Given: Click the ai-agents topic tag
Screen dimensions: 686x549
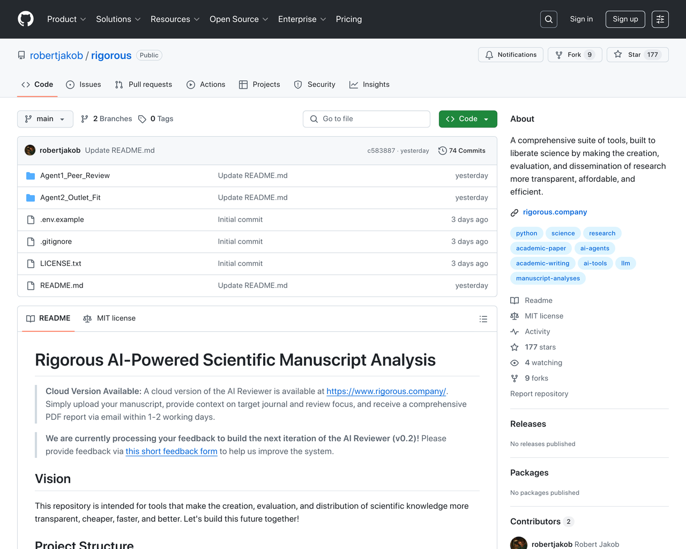Looking at the screenshot, I should (595, 248).
